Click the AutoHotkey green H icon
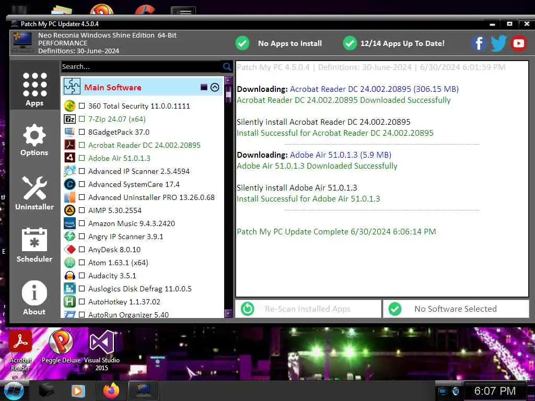This screenshot has height=401, width=535. click(x=69, y=302)
